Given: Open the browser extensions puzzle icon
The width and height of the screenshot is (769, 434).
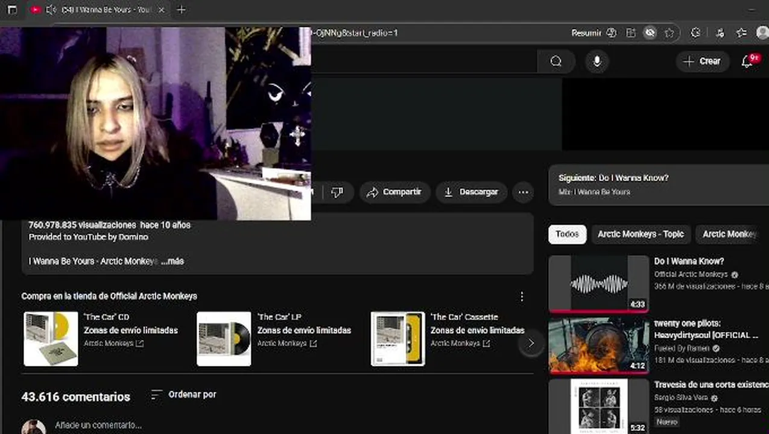Looking at the screenshot, I should click(695, 33).
